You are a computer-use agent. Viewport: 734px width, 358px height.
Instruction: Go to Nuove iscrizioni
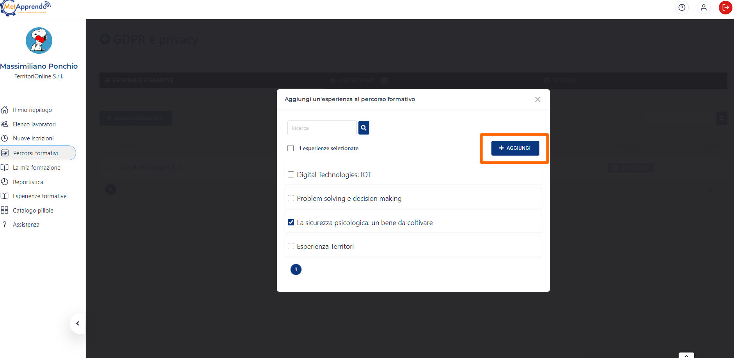[x=33, y=138]
